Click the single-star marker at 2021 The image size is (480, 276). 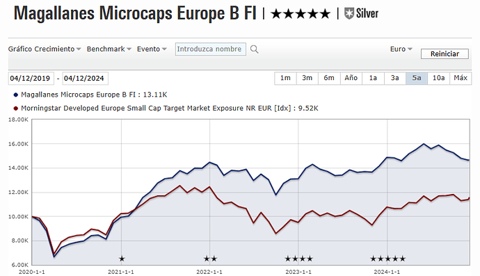[x=122, y=259]
